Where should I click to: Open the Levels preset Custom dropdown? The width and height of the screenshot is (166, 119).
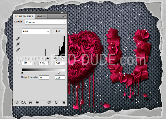45,22
